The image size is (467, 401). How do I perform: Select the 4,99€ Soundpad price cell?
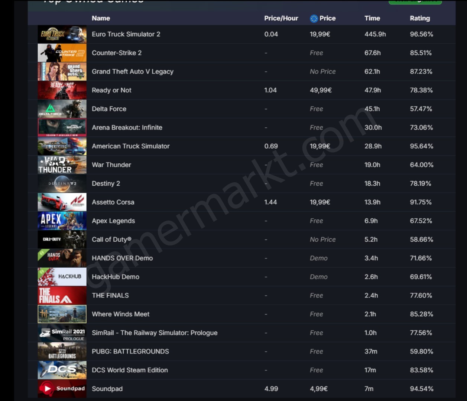[319, 389]
